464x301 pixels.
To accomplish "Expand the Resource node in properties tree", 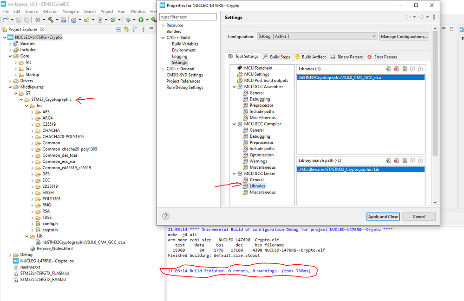I will click(163, 26).
